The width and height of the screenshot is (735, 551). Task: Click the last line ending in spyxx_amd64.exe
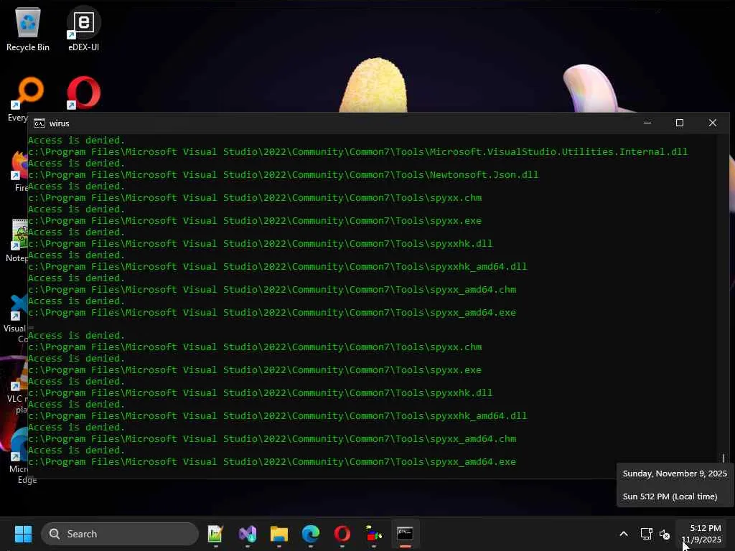click(272, 462)
